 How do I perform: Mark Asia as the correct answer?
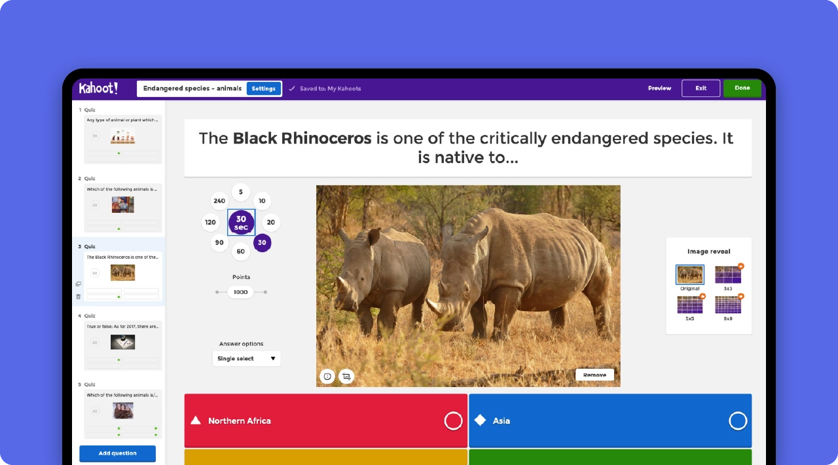pyautogui.click(x=738, y=421)
